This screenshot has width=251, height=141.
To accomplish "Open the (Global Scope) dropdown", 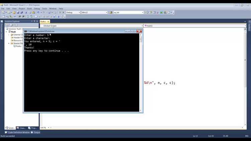I will pyautogui.click(x=142, y=26).
